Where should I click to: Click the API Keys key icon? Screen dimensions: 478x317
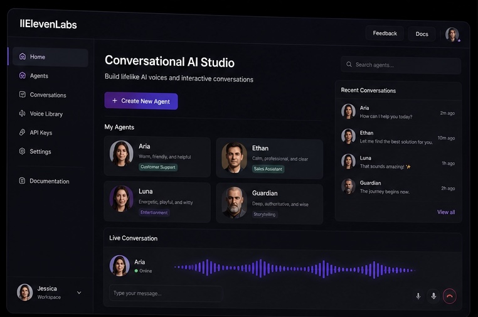click(x=22, y=132)
